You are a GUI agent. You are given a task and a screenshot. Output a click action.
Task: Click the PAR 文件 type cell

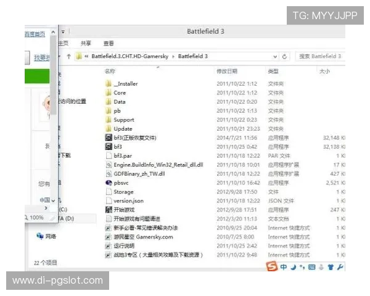[279, 156]
